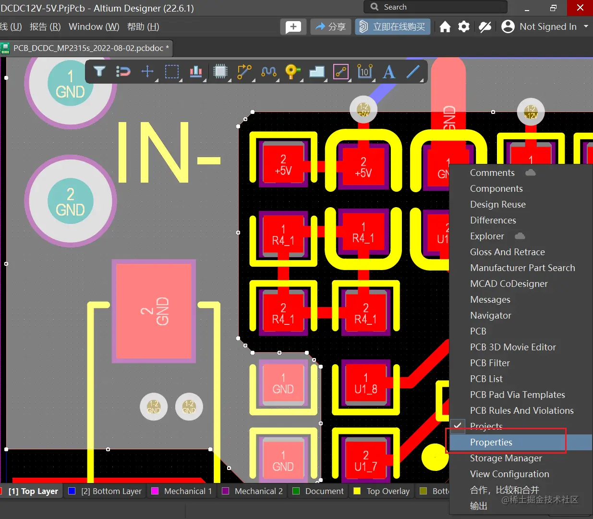The width and height of the screenshot is (593, 519).
Task: Select the Interactive Route Connections tool
Action: (x=244, y=72)
